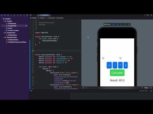Tap the multiply operator button in preview
The height and width of the screenshot is (114, 153).
click(120, 65)
